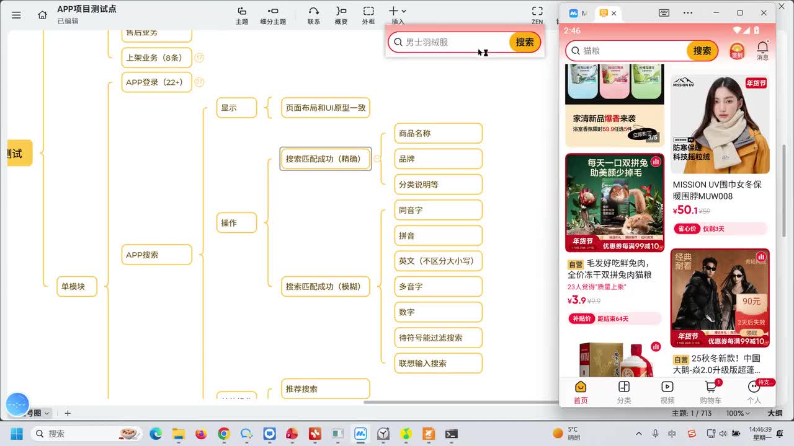Image resolution: width=794 pixels, height=446 pixels.
Task: Open emulator more options (three dots)
Action: (688, 13)
